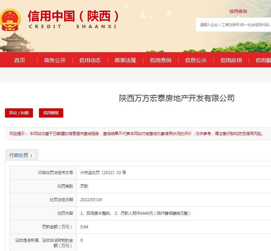This screenshot has width=271, height=251.
Task: Click the penalty type value 罚款
Action: pos(84,186)
